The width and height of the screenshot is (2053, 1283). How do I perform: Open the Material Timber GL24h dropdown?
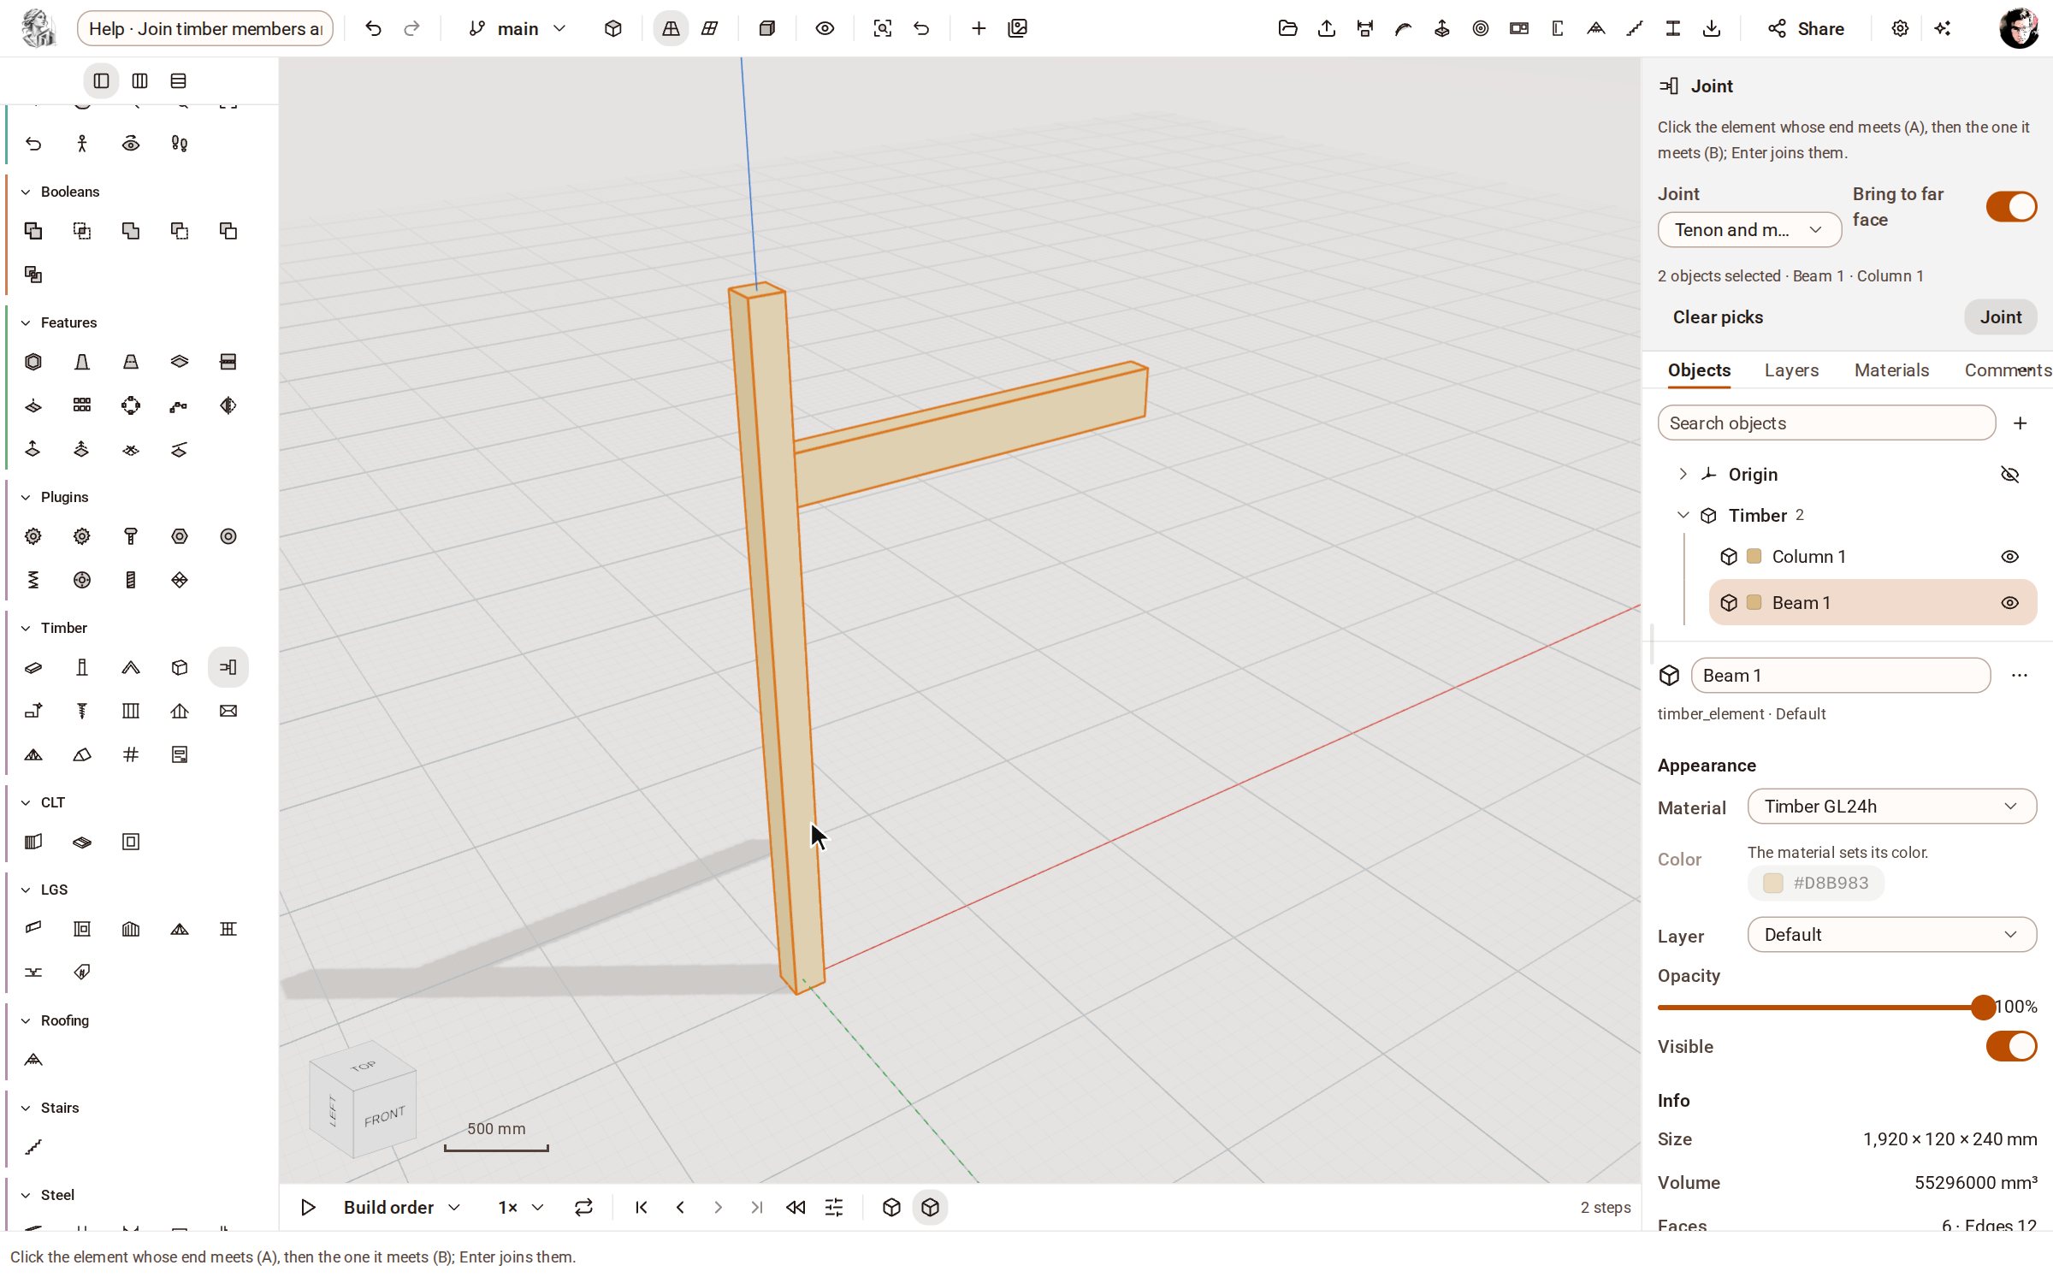click(1891, 807)
